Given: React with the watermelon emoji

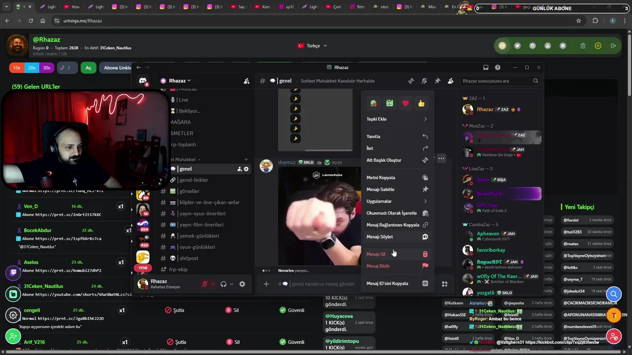Looking at the screenshot, I should (374, 103).
